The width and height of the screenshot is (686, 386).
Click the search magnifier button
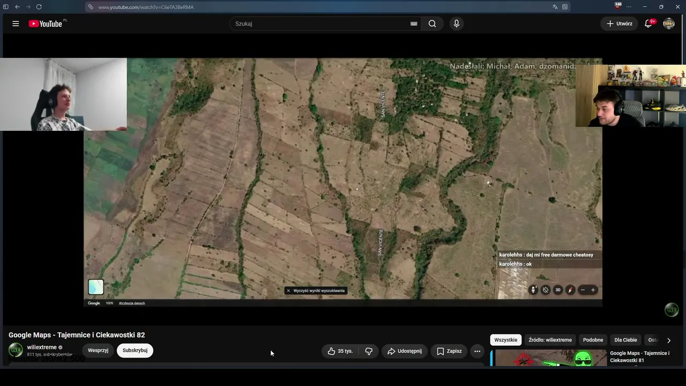coord(432,24)
